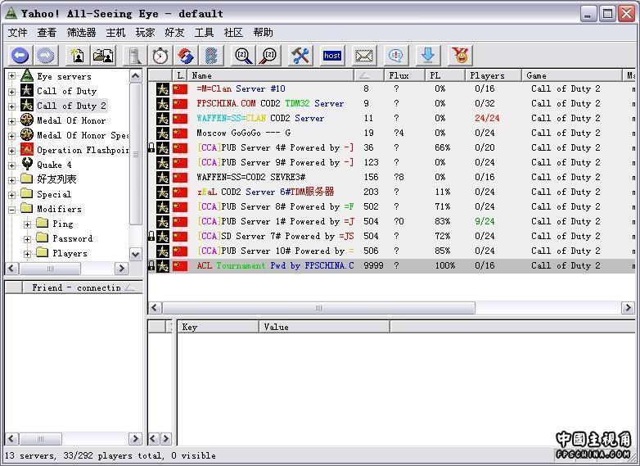
Task: Sort by the Game column header
Action: click(572, 75)
